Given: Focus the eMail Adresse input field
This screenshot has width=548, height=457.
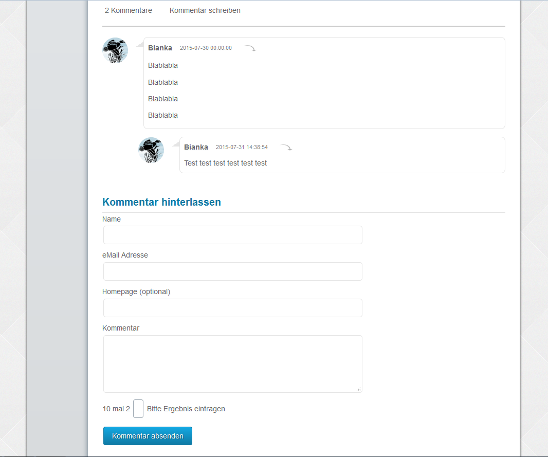Looking at the screenshot, I should [233, 271].
